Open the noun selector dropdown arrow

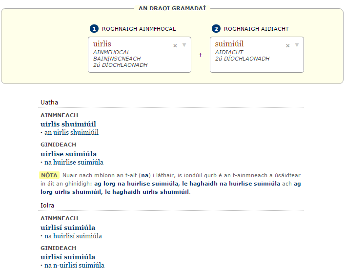[184, 45]
